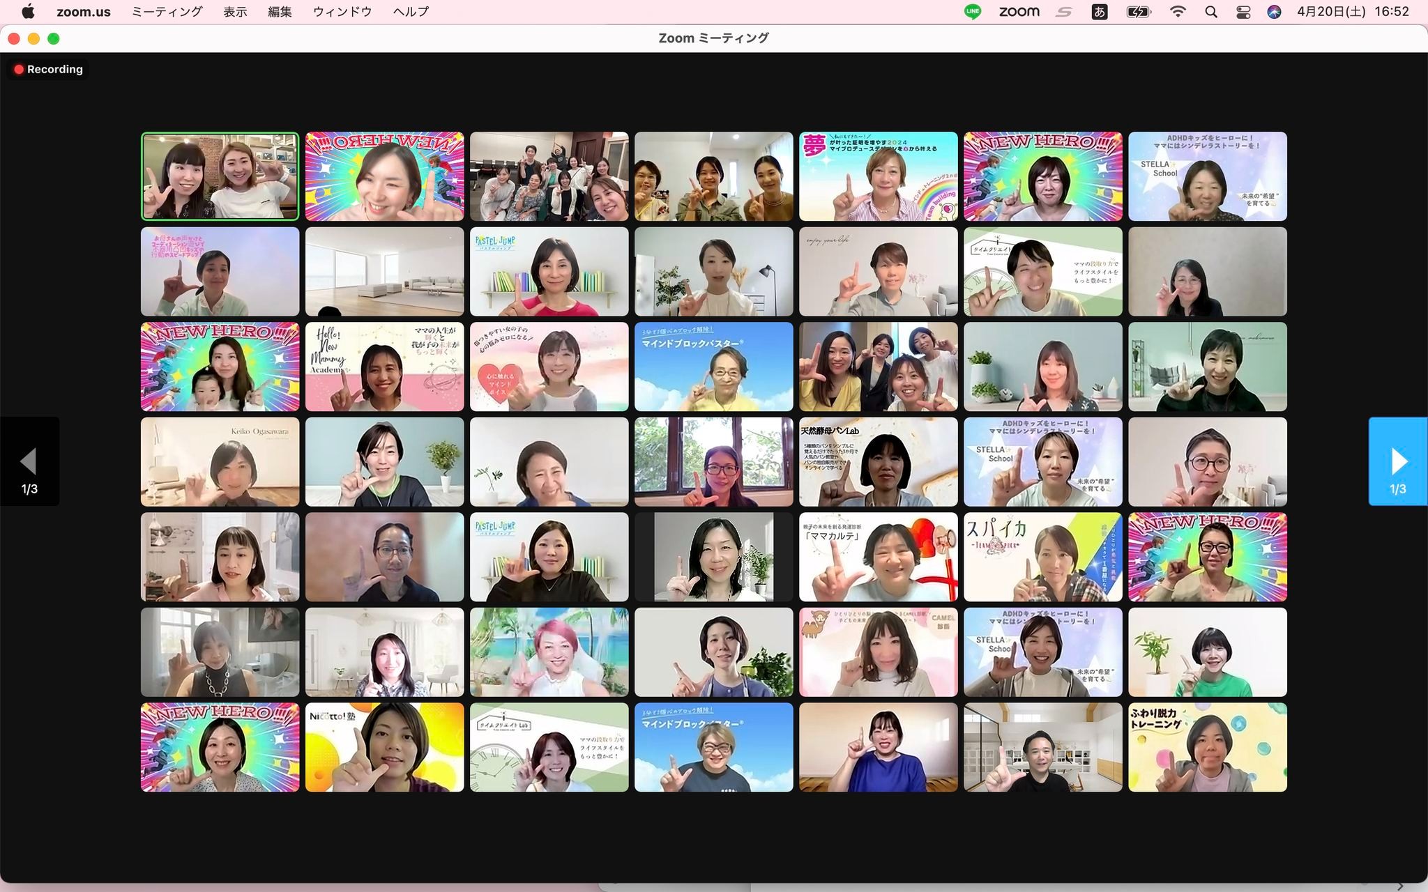Click battery status icon
The height and width of the screenshot is (892, 1428).
coord(1138,12)
